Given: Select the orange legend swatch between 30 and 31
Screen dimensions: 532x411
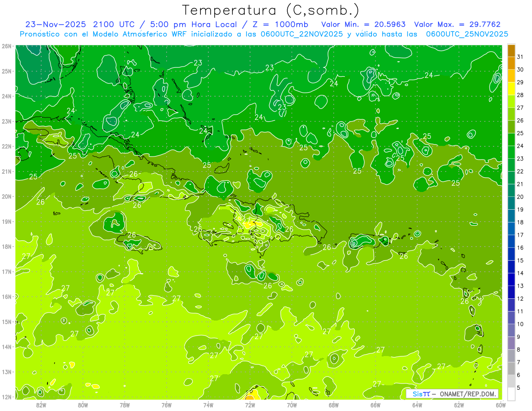Looking at the screenshot, I should [511, 63].
